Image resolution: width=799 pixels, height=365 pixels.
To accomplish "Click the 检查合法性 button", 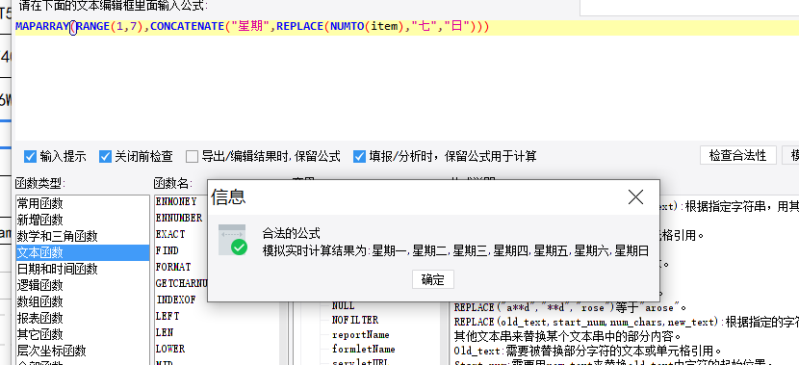I will tap(737, 155).
